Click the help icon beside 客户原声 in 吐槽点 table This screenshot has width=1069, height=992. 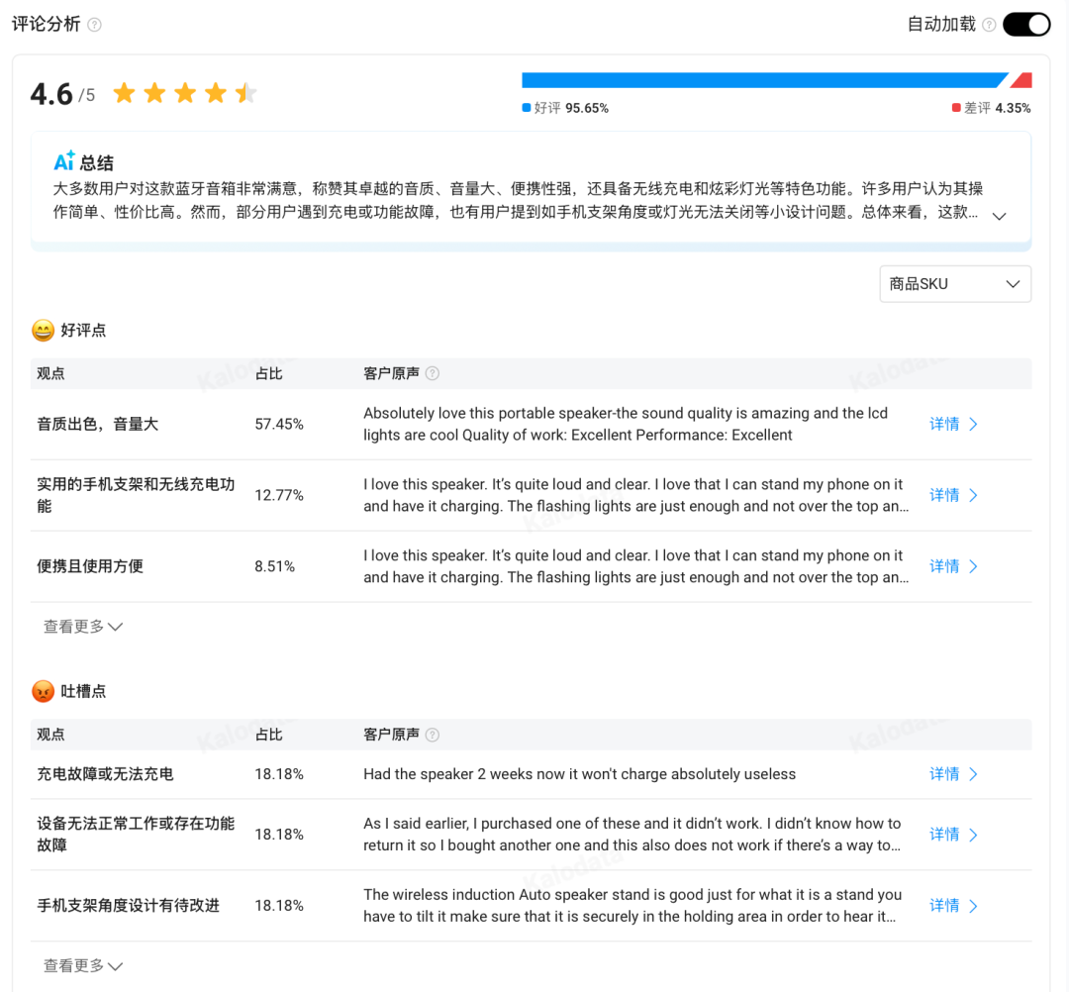click(x=430, y=734)
